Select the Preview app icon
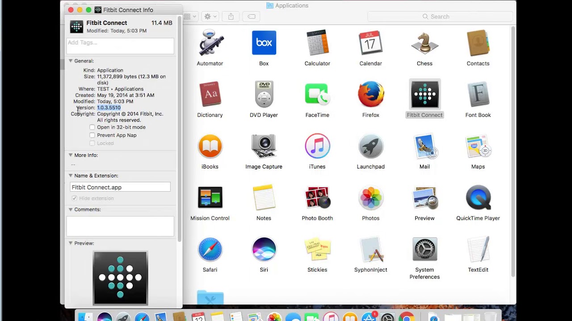Image resolution: width=572 pixels, height=321 pixels. [425, 198]
